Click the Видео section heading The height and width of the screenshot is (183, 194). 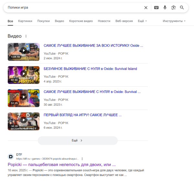(x=15, y=36)
